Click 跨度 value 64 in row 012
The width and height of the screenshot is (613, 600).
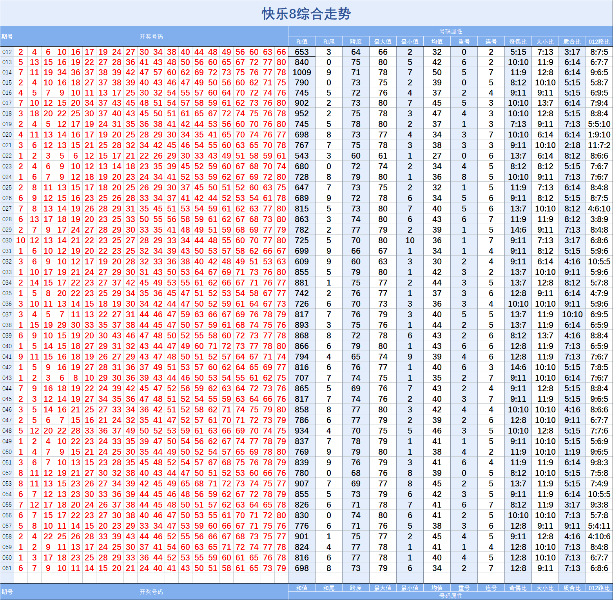coord(356,52)
